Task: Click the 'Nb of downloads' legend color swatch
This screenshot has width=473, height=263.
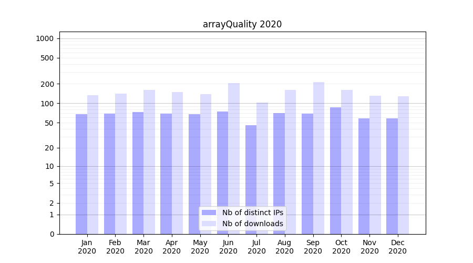Action: coord(209,224)
